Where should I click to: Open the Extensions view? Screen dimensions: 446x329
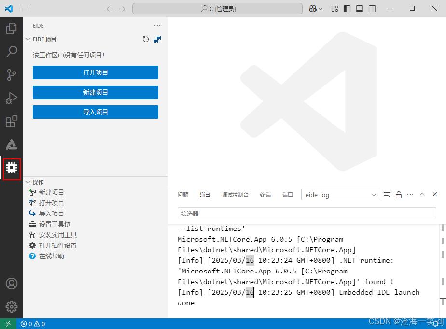coord(12,121)
